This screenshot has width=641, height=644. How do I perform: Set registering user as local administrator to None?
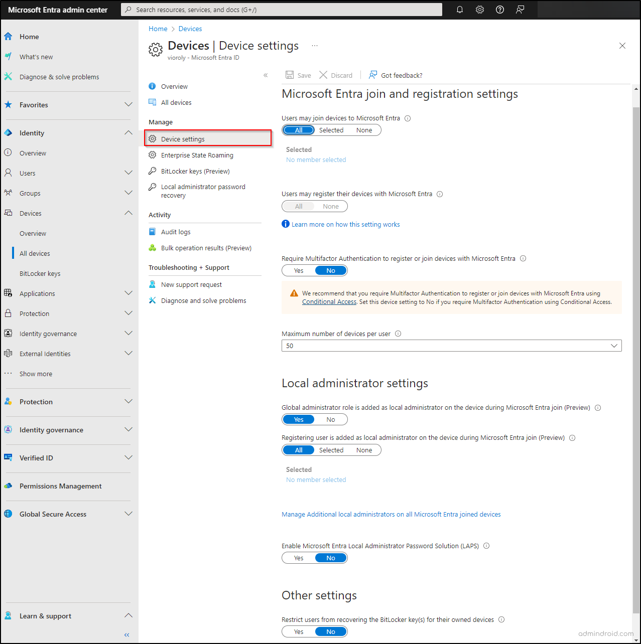(364, 450)
